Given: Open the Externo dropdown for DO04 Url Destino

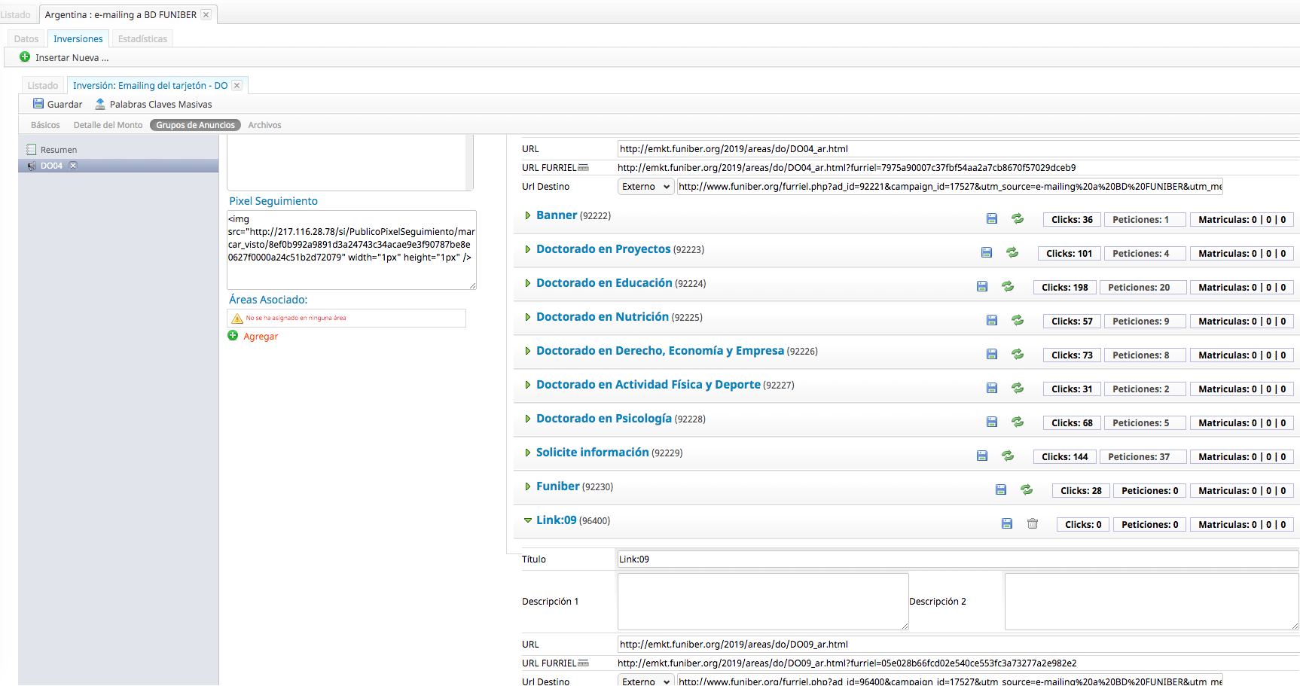Looking at the screenshot, I should pos(645,187).
